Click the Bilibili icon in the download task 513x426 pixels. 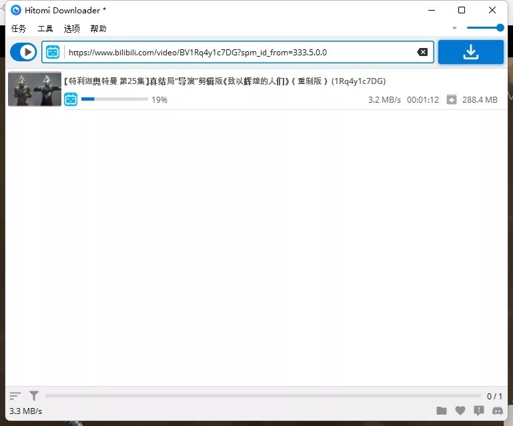tap(71, 99)
